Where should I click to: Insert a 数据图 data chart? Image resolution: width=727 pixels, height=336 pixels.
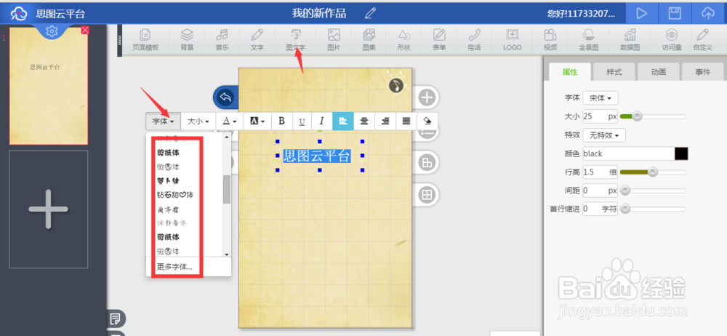[630, 39]
